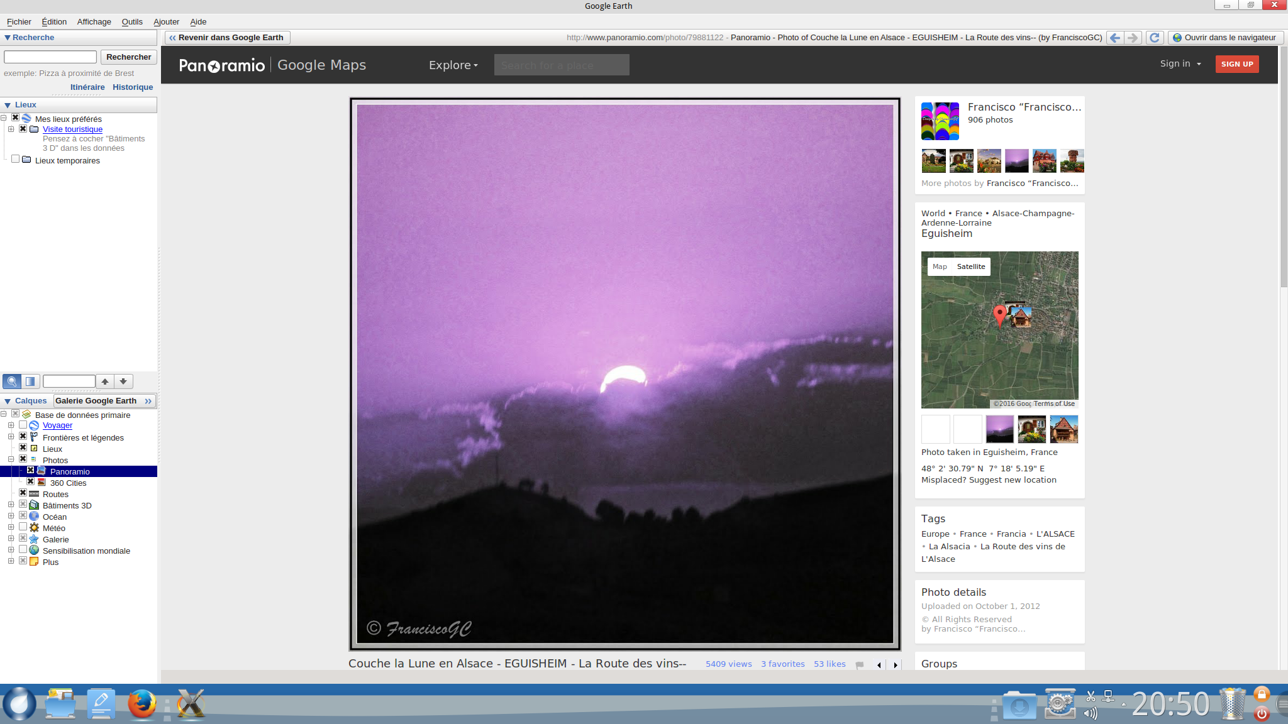Image resolution: width=1288 pixels, height=724 pixels.
Task: Open the Explore dropdown menu
Action: click(x=453, y=65)
